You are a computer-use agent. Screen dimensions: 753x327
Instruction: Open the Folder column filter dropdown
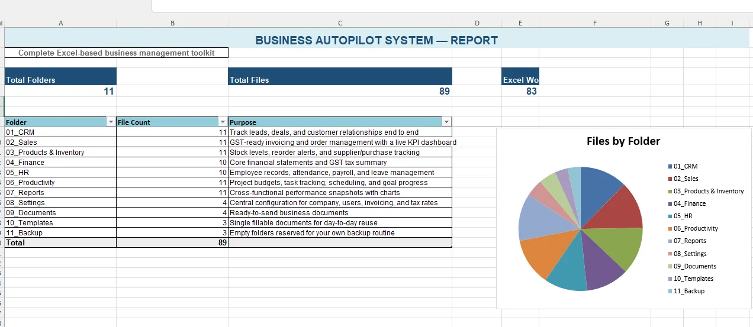[111, 122]
